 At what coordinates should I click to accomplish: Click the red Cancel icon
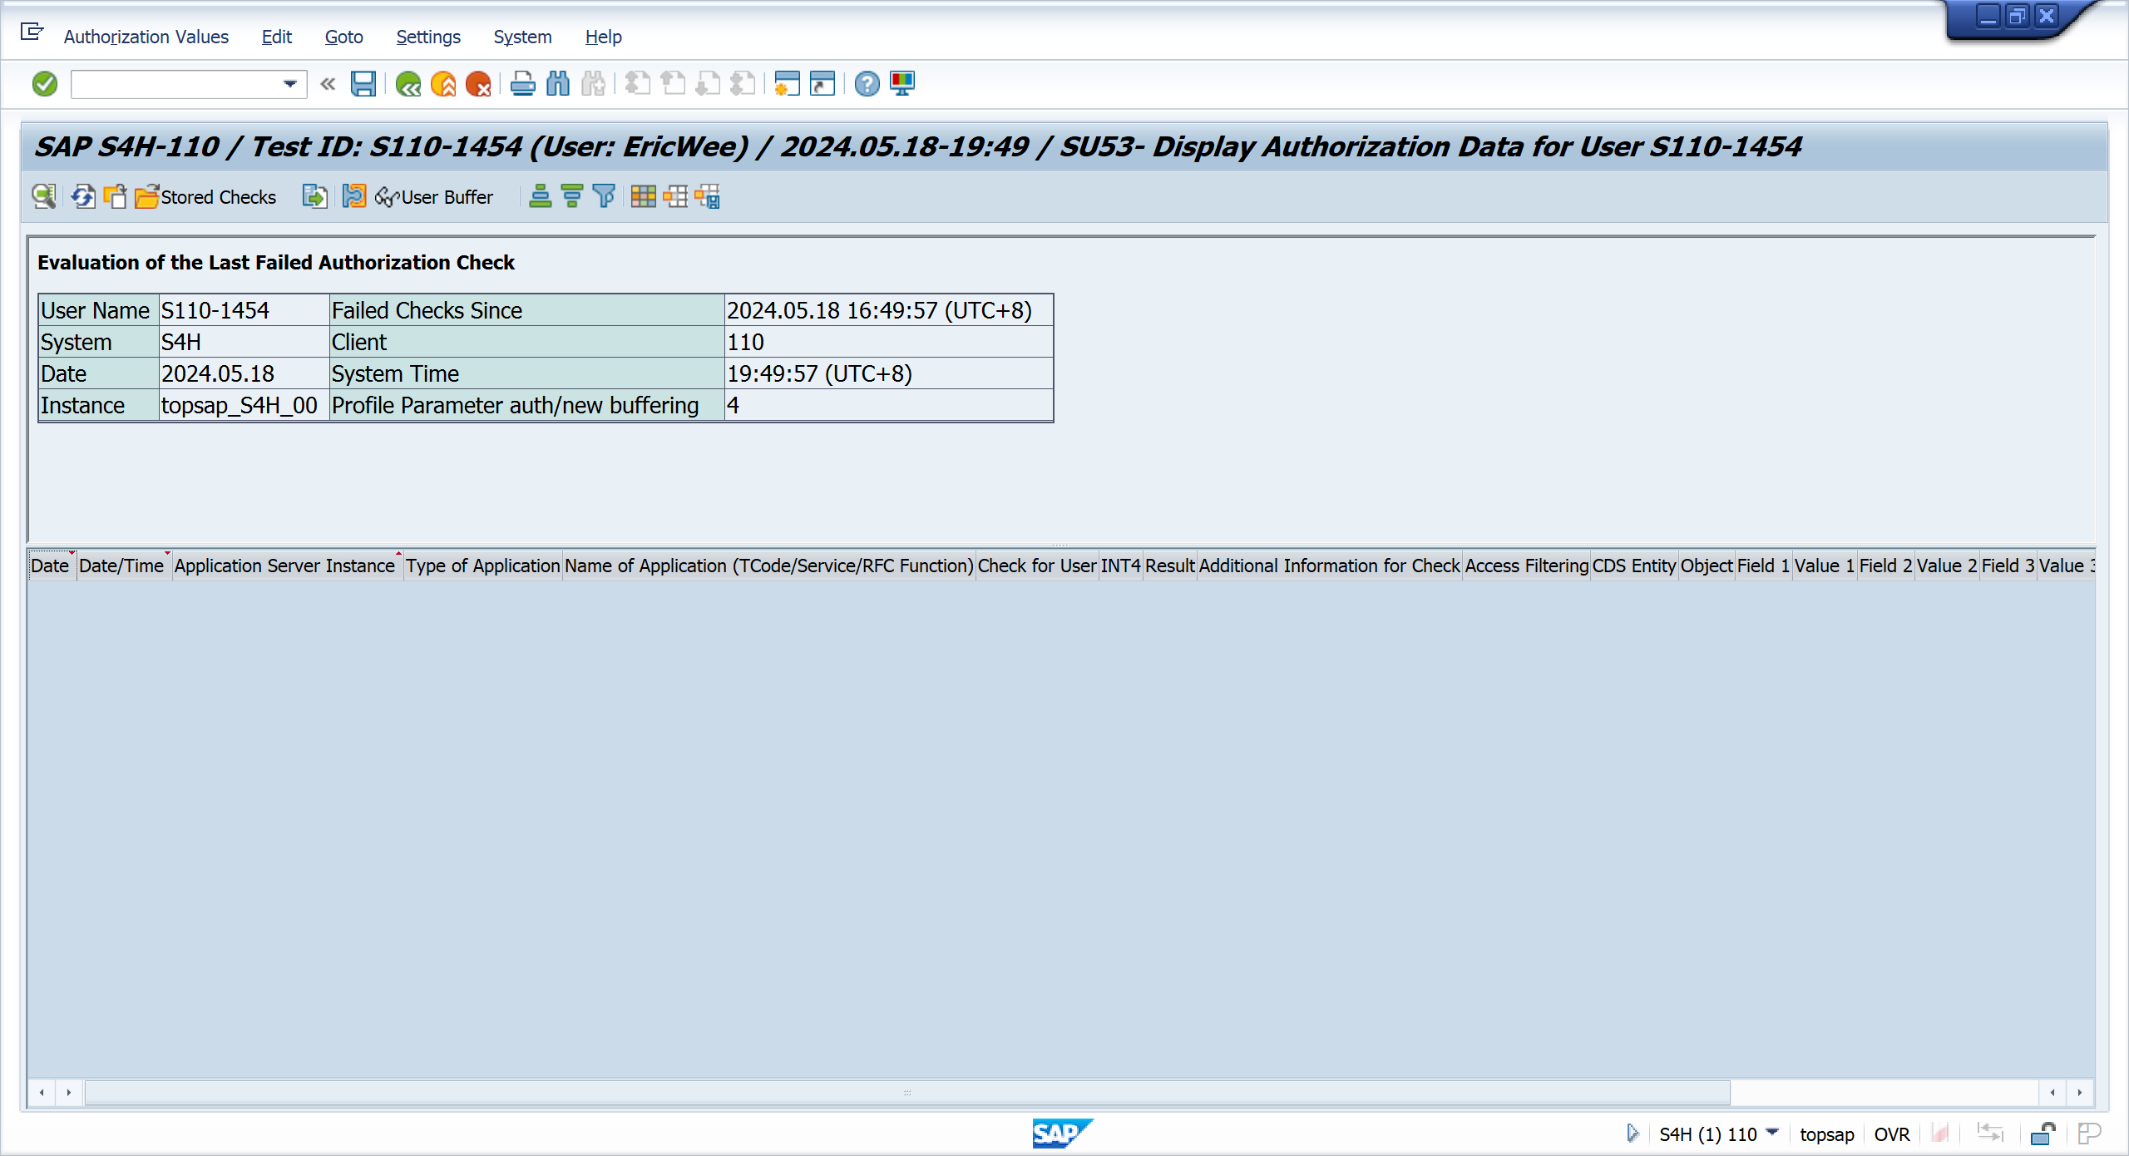478,84
